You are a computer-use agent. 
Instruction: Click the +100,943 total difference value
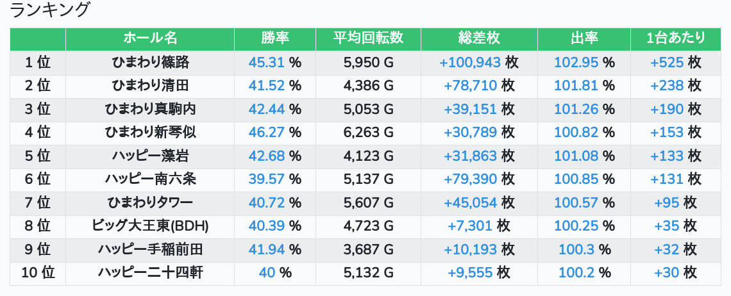pyautogui.click(x=470, y=62)
